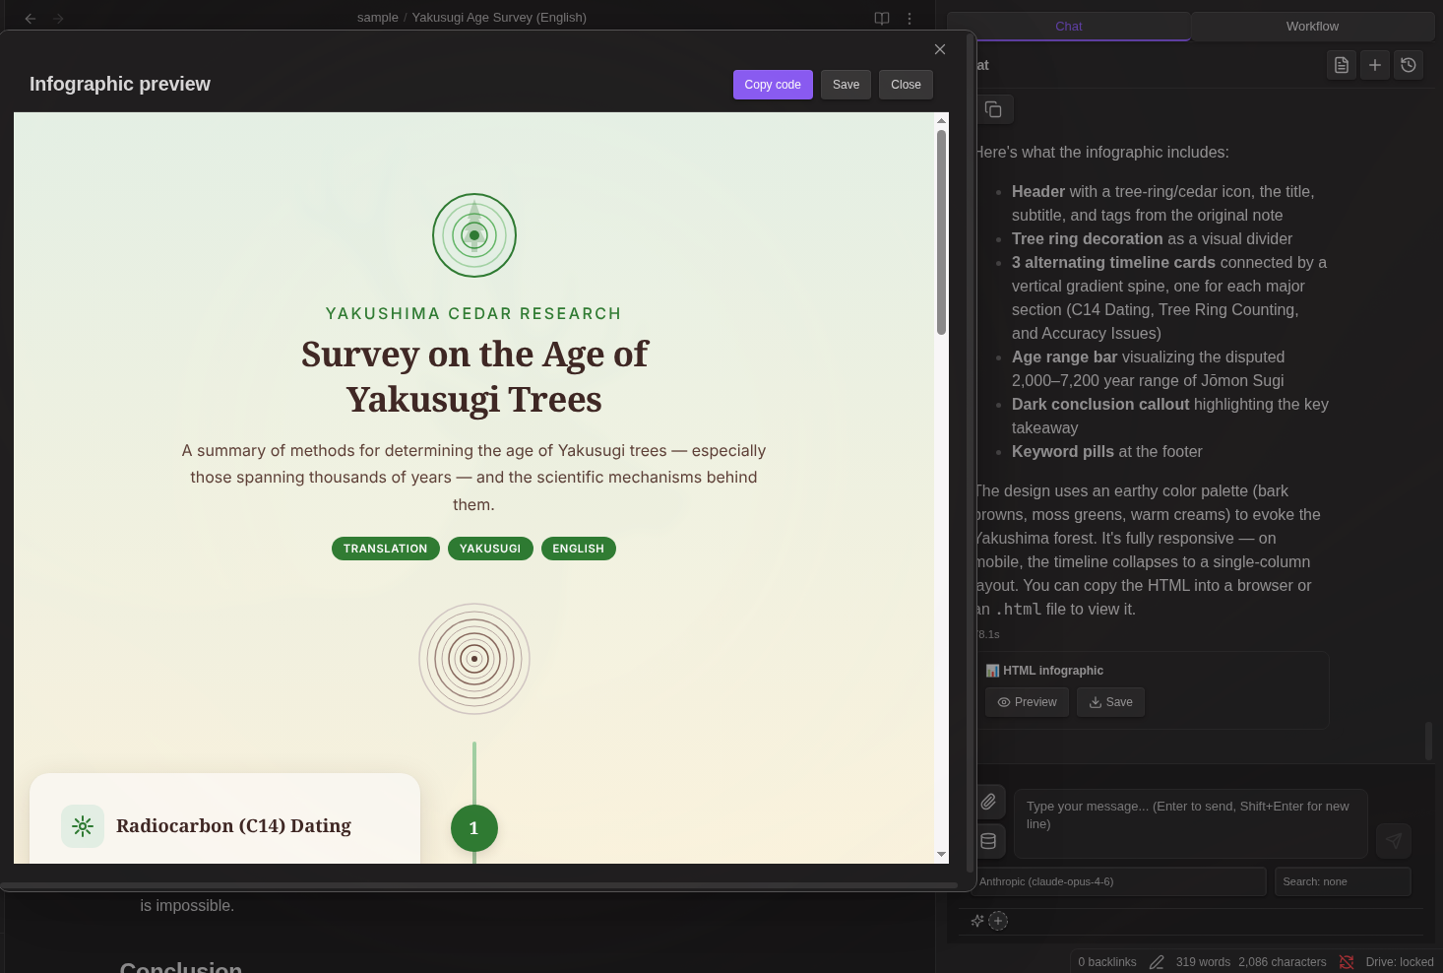Click the 2,086 characters status entry
Viewport: 1443px width, 973px height.
[x=1283, y=962]
